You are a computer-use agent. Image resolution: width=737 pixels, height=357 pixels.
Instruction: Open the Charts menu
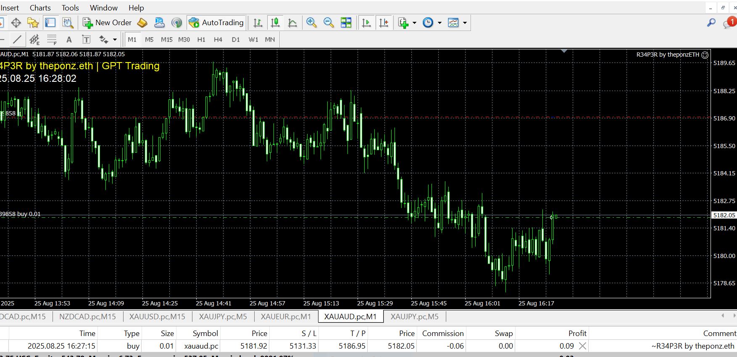[40, 8]
